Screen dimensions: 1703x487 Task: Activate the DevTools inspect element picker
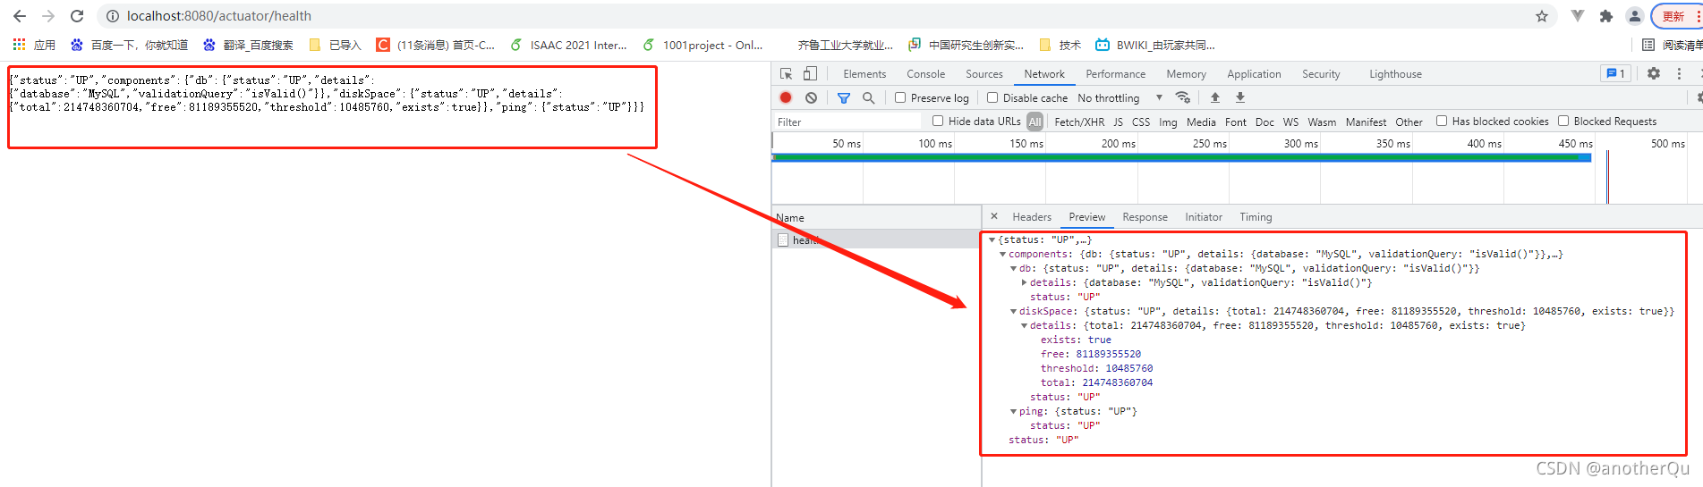pos(786,74)
